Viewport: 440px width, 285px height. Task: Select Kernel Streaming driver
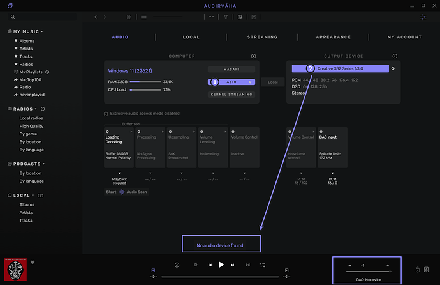231,95
